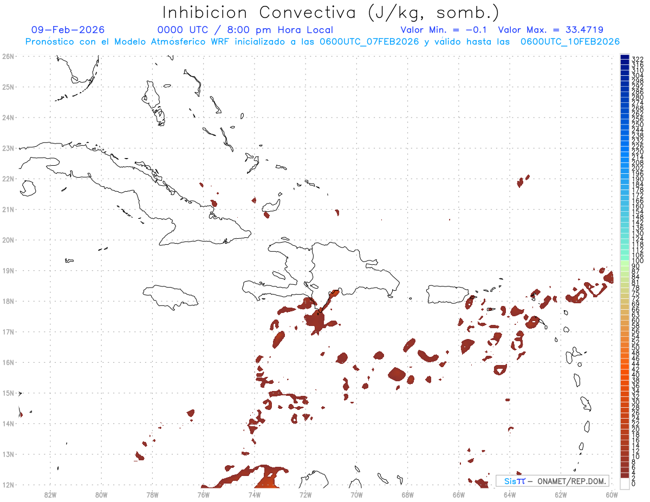This screenshot has width=650, height=502.
Task: Click the "26N" latitude label
Action: [x=8, y=56]
